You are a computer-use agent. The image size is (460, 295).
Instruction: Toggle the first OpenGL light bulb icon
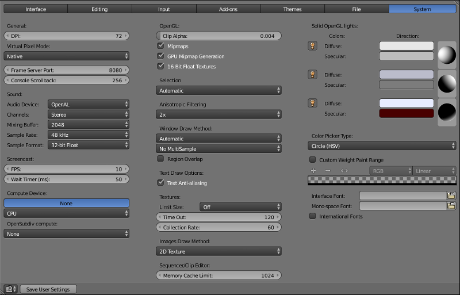[x=313, y=46]
